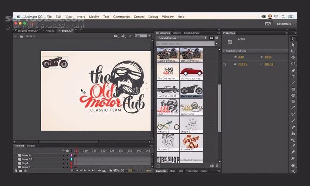Open the Properties panel options menu
310x186 pixels.
point(286,33)
